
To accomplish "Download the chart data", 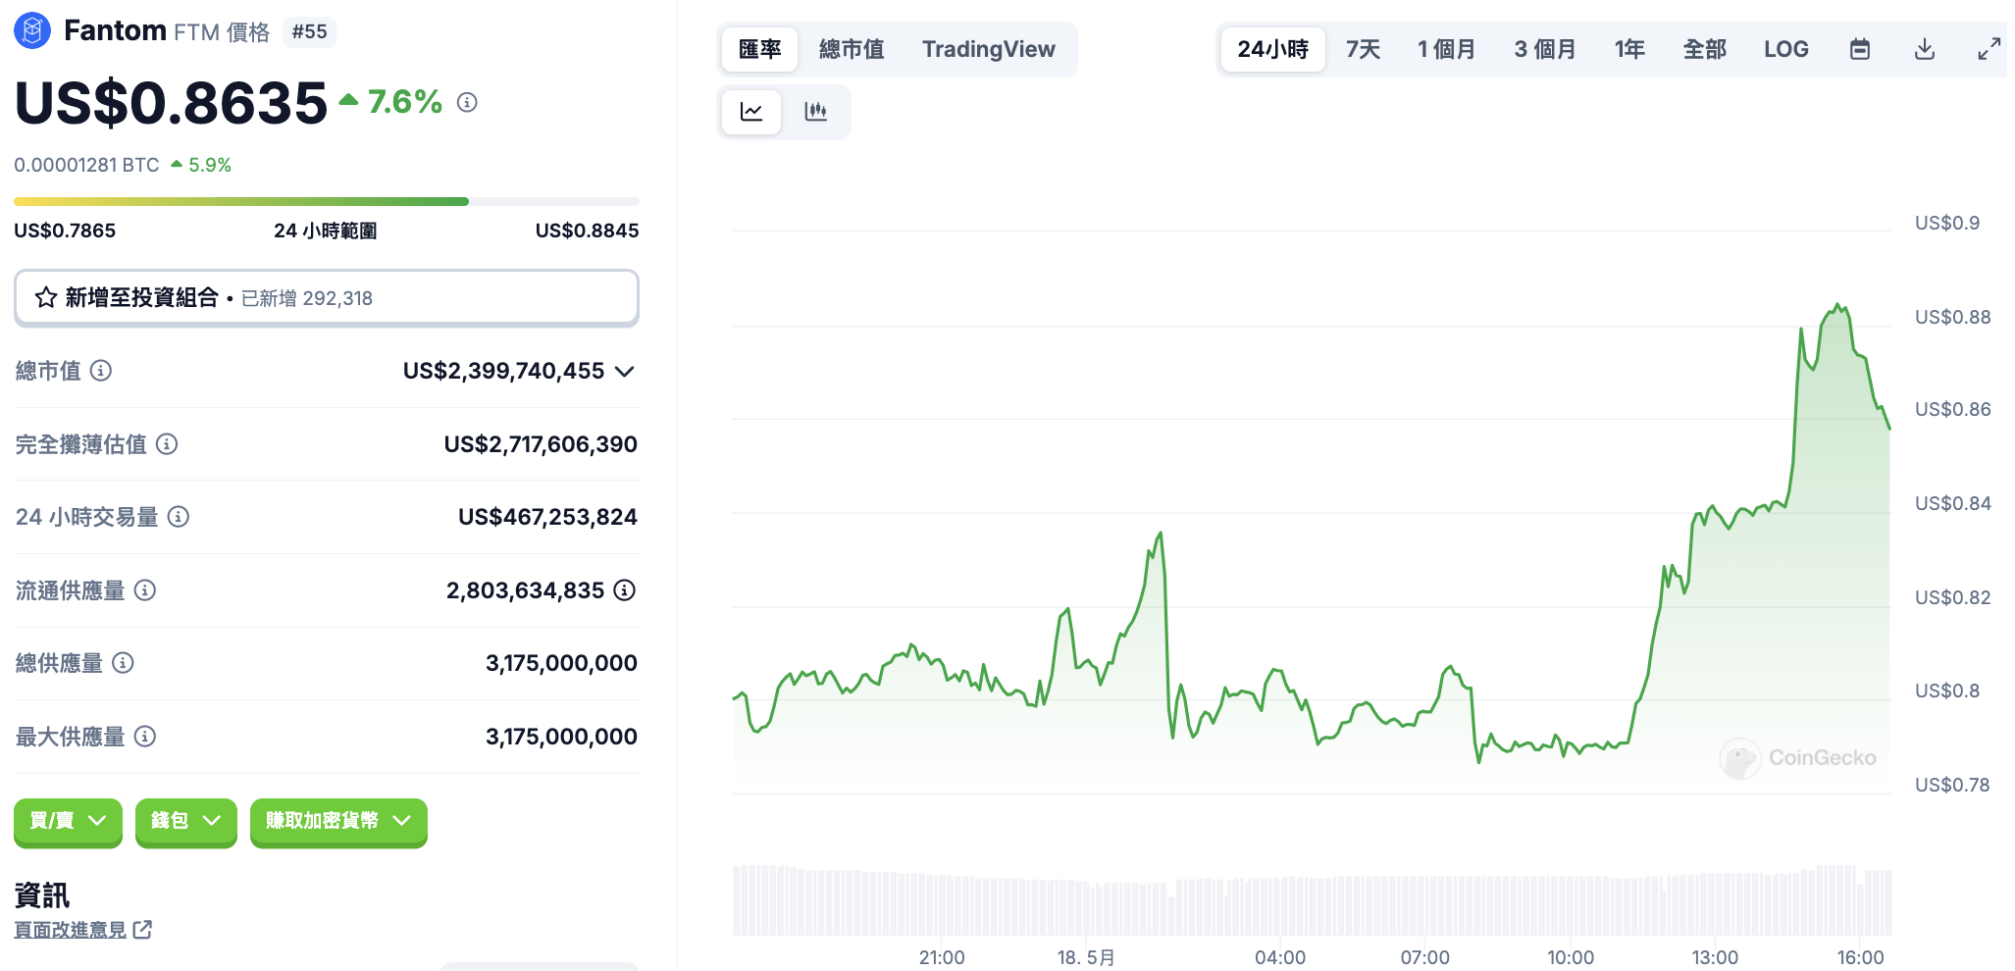I will click(x=1924, y=49).
